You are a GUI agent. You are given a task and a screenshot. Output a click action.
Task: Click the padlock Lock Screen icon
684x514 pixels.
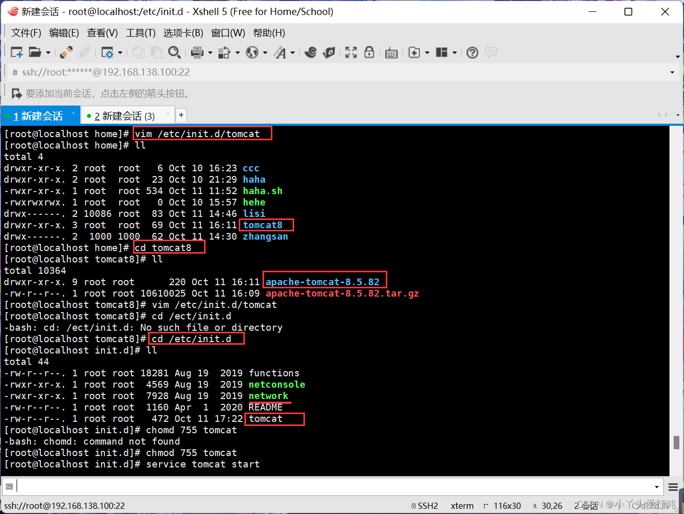(x=369, y=52)
